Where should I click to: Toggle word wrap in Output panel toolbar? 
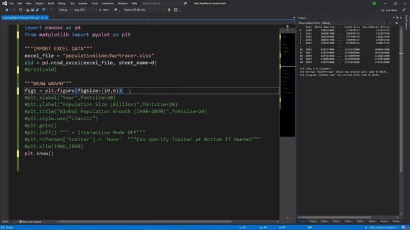[x=397, y=23]
